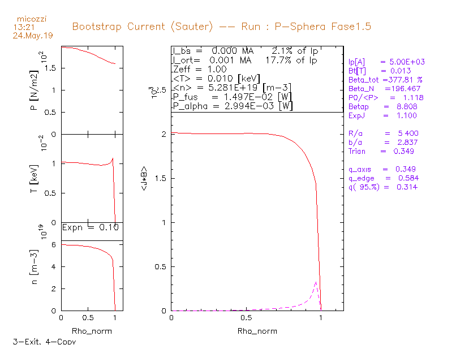
Task: Click the T [keV] temperature profile plot
Action: [x=92, y=179]
